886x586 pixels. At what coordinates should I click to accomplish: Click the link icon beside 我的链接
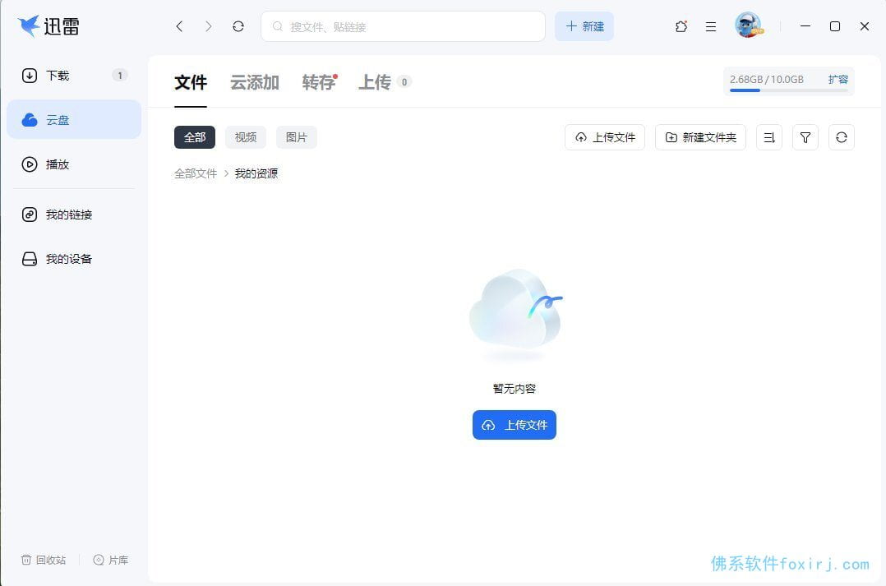click(30, 215)
